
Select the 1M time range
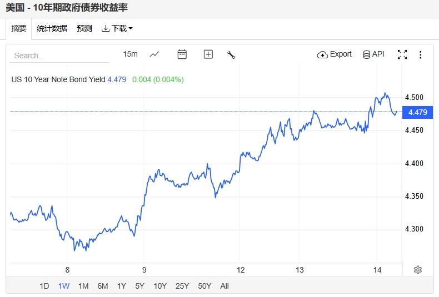[83, 286]
